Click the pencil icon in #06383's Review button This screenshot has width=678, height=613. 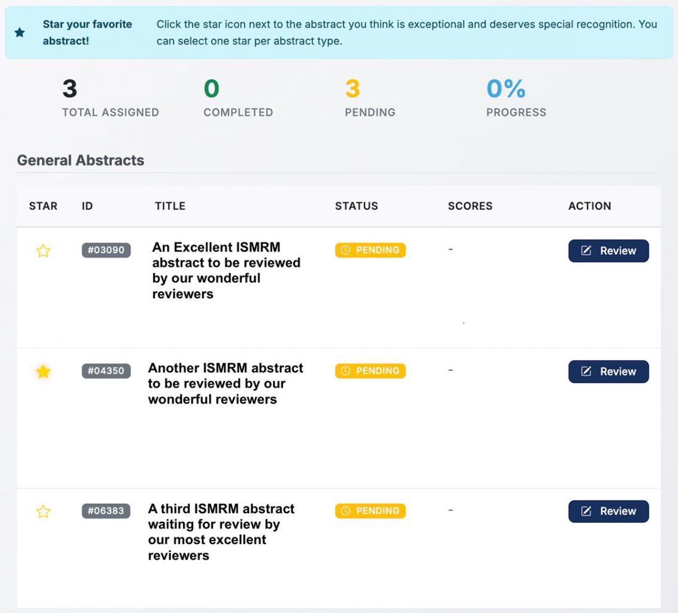(x=586, y=511)
